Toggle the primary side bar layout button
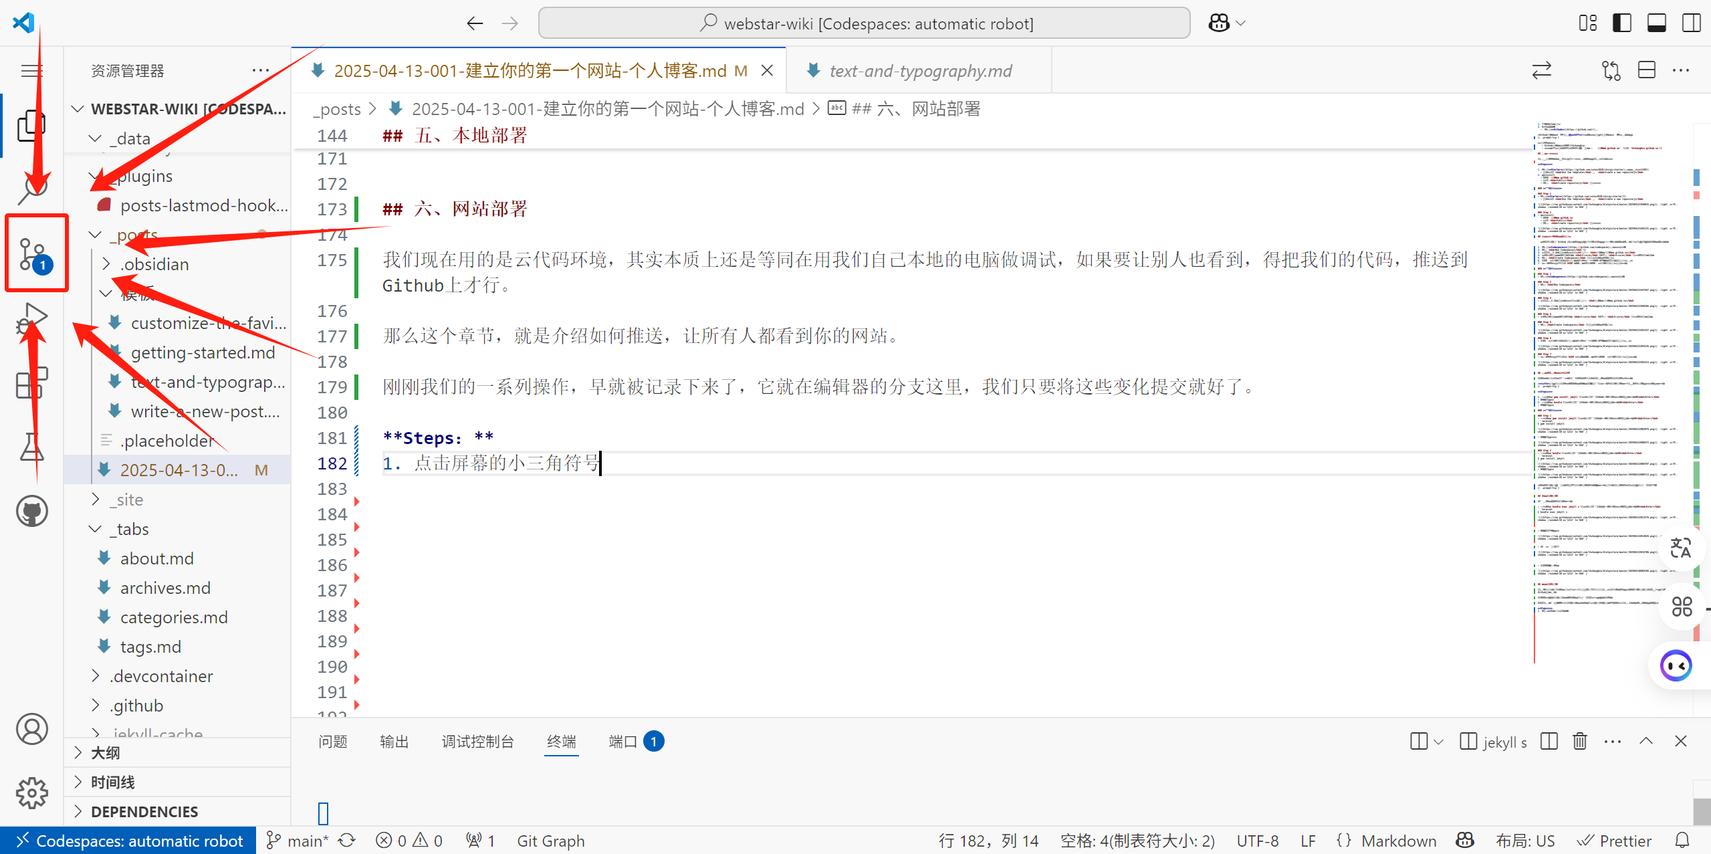Image resolution: width=1711 pixels, height=854 pixels. pyautogui.click(x=1621, y=23)
